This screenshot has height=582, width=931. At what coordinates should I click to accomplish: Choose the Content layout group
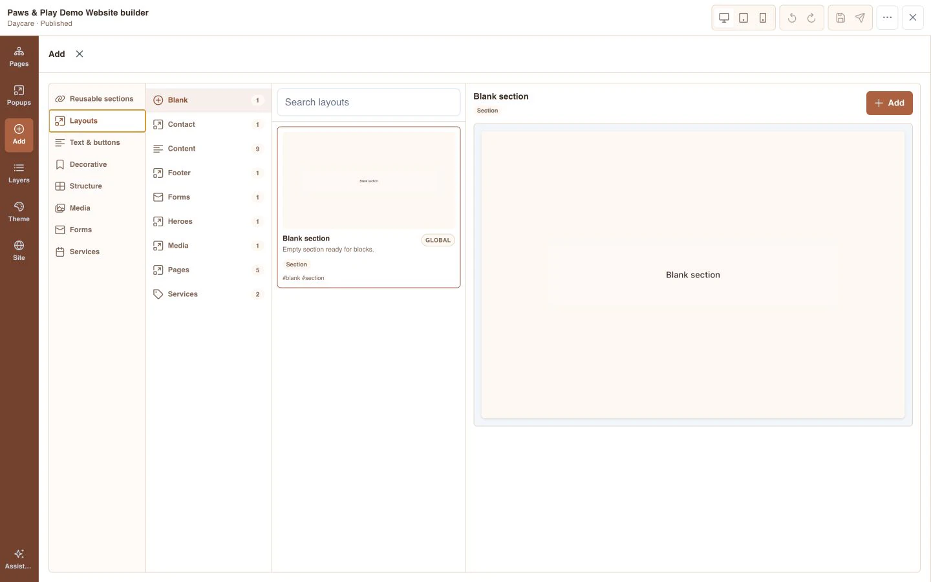click(208, 149)
